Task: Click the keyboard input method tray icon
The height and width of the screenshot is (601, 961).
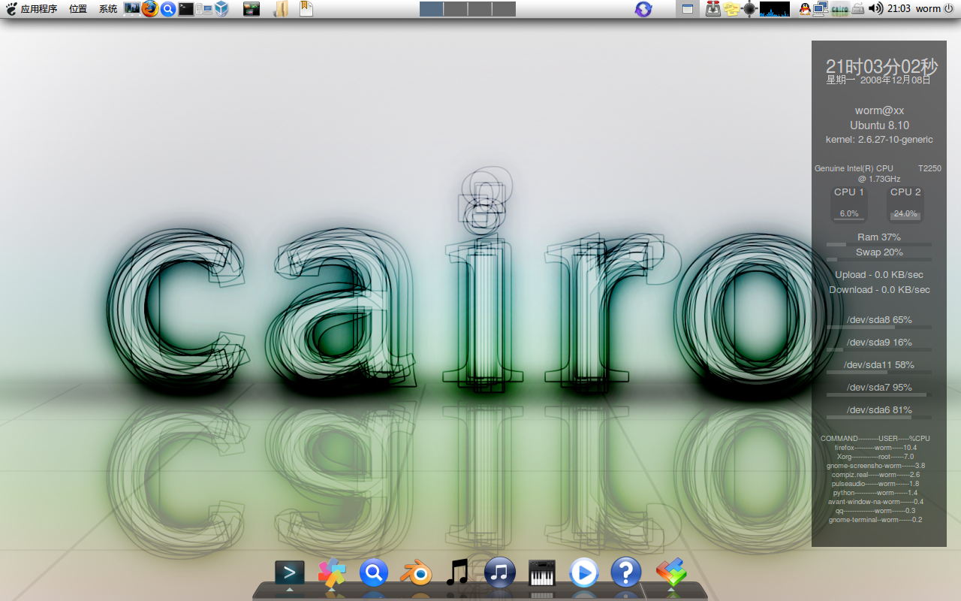Action: 857,9
